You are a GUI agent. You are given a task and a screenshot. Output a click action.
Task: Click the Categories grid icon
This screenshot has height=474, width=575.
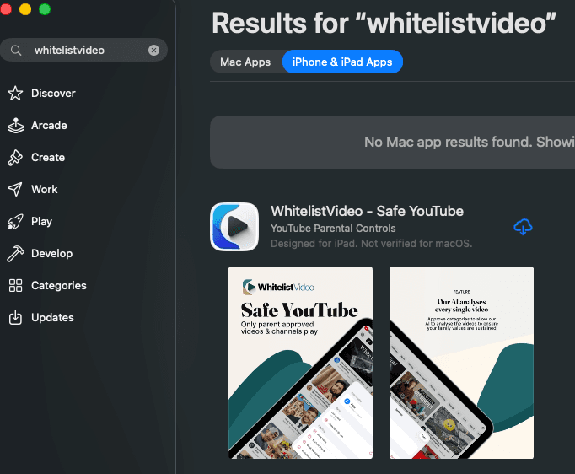pos(15,285)
